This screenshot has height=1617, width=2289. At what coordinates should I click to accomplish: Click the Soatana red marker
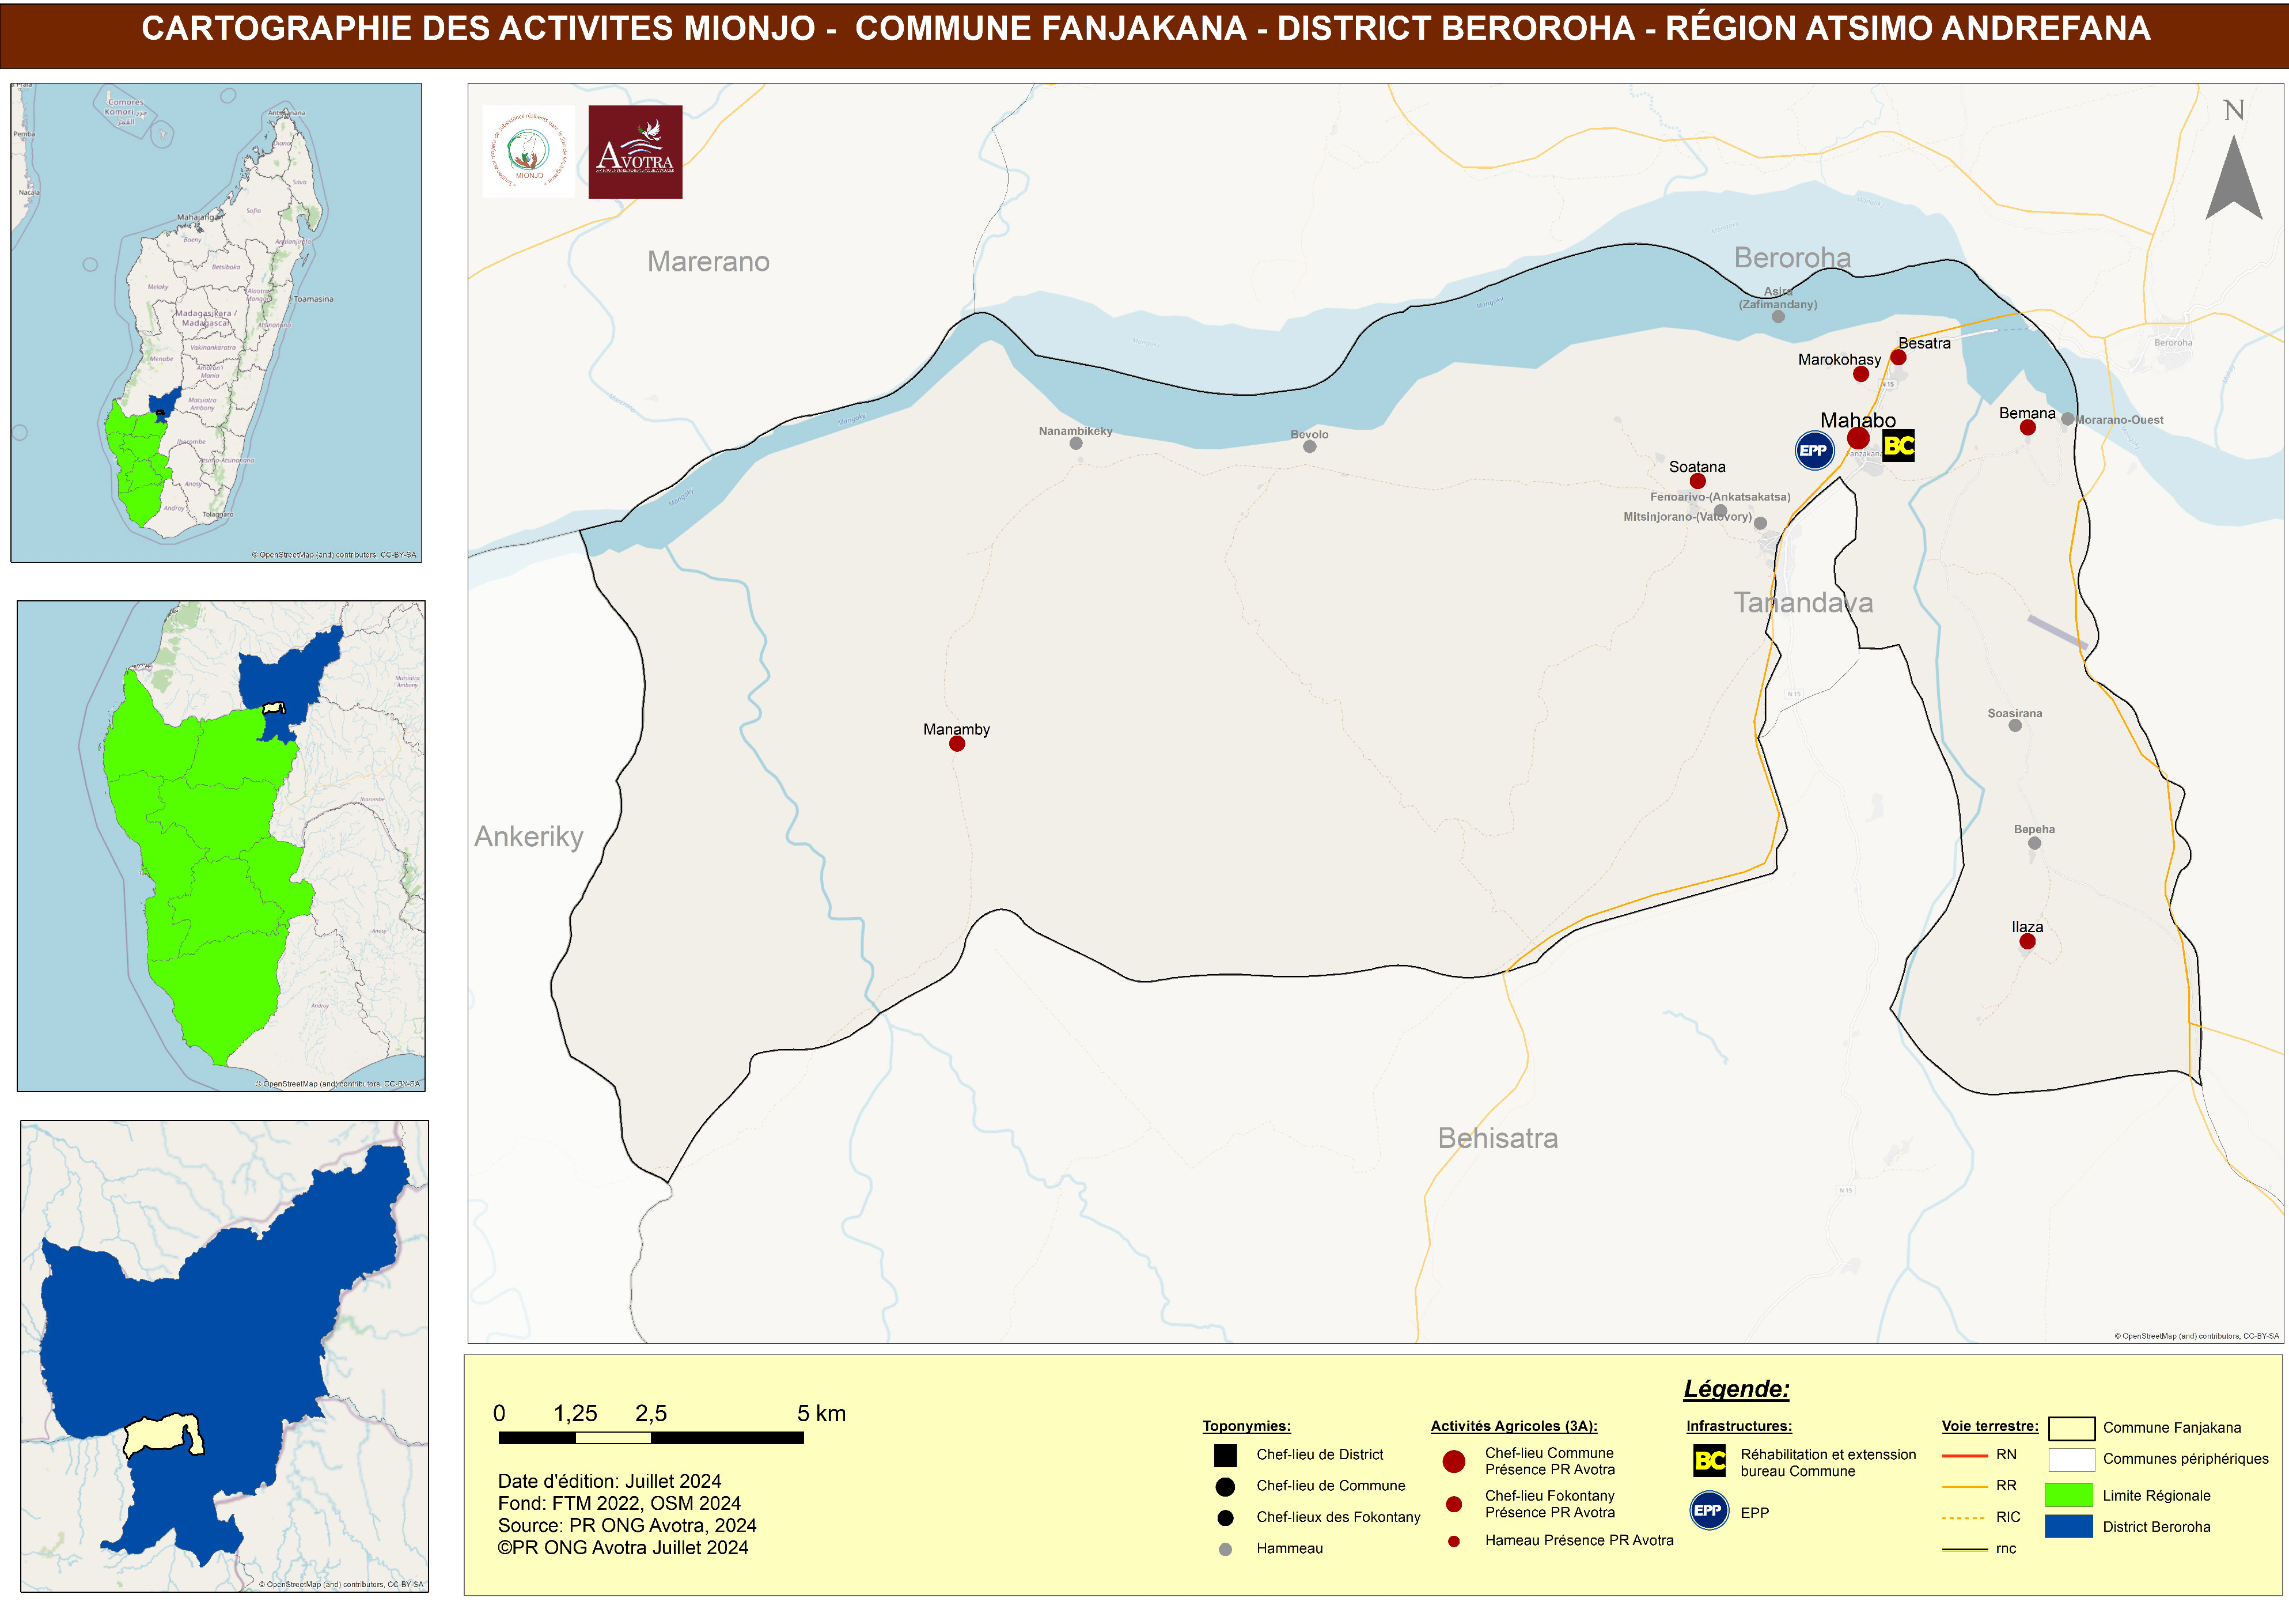tap(1697, 482)
